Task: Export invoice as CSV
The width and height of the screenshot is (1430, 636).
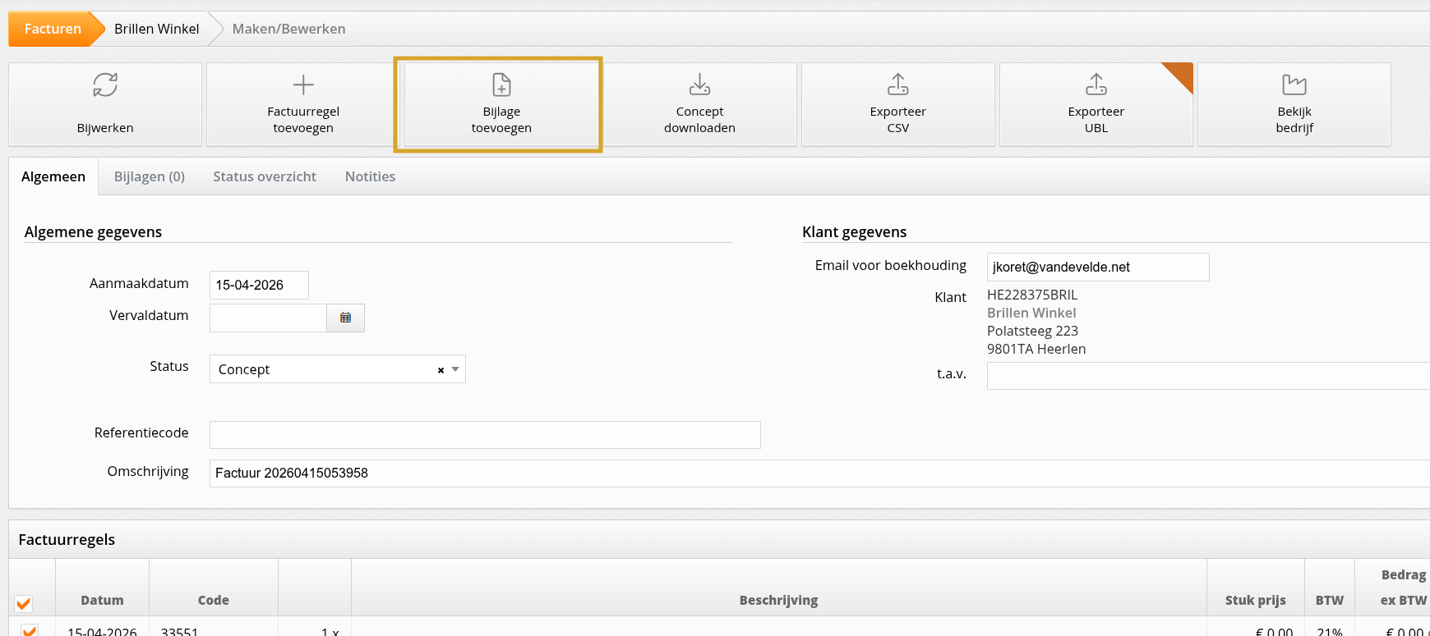Action: (x=897, y=104)
